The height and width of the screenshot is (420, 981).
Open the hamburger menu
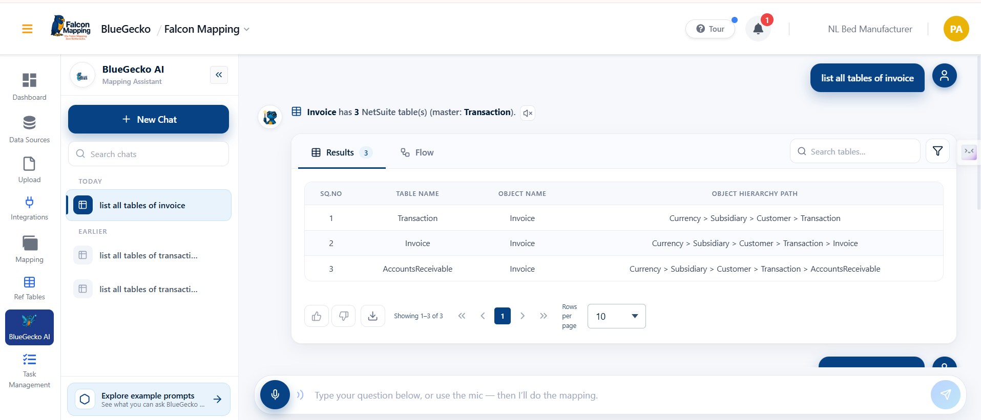click(x=27, y=29)
